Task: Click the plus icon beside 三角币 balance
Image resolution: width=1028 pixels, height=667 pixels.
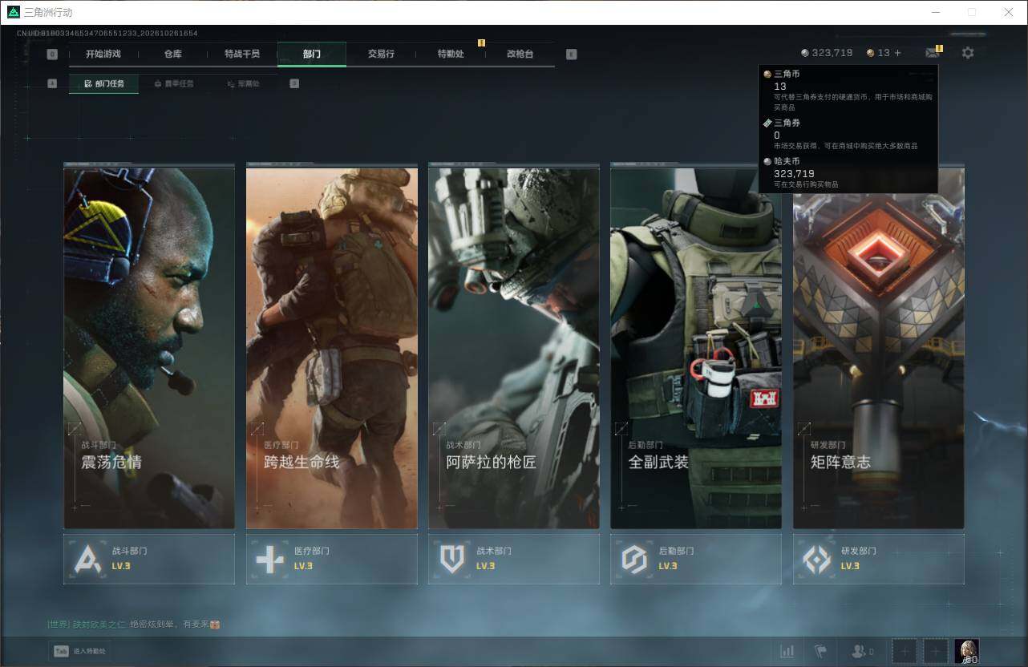Action: 897,53
